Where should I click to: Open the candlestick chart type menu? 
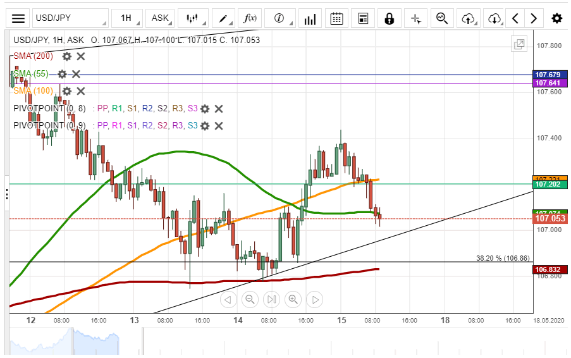click(x=193, y=18)
